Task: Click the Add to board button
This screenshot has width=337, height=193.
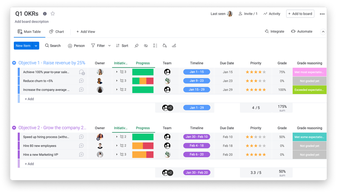Action: 300,14
